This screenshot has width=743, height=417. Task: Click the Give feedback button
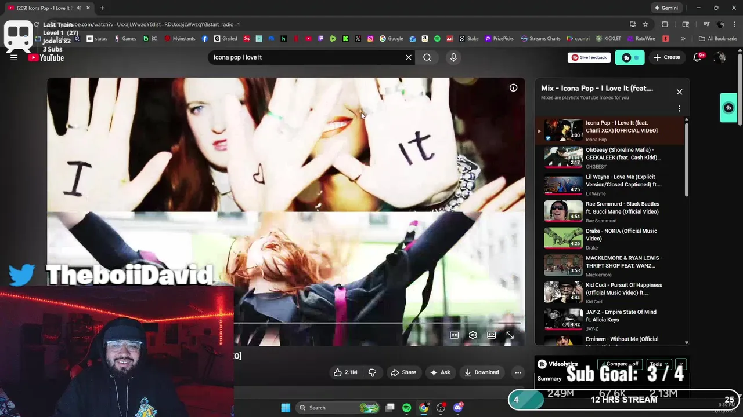tap(589, 57)
